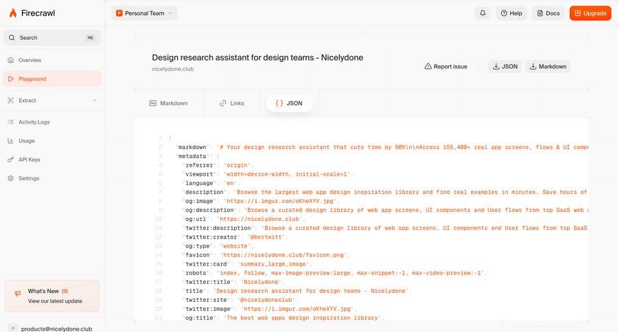
Task: Expand the Extract sidebar section
Action: point(94,101)
